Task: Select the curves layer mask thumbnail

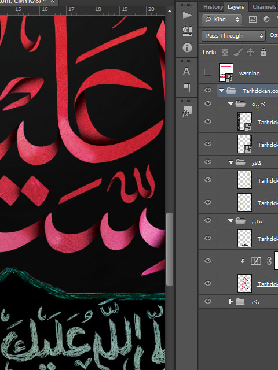Action: click(x=276, y=261)
